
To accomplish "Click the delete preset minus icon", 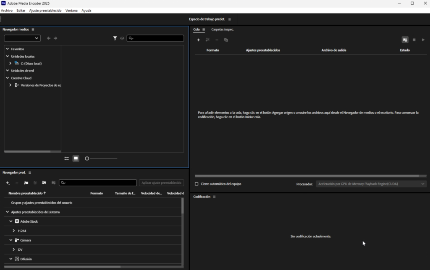I will coord(16,183).
